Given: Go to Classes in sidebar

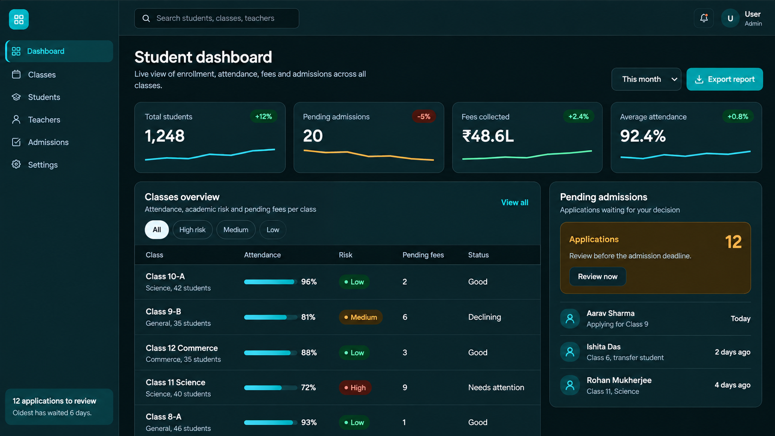Looking at the screenshot, I should click(x=59, y=75).
